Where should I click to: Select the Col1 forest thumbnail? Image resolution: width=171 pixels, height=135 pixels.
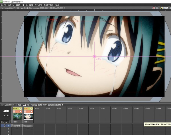coord(17,116)
